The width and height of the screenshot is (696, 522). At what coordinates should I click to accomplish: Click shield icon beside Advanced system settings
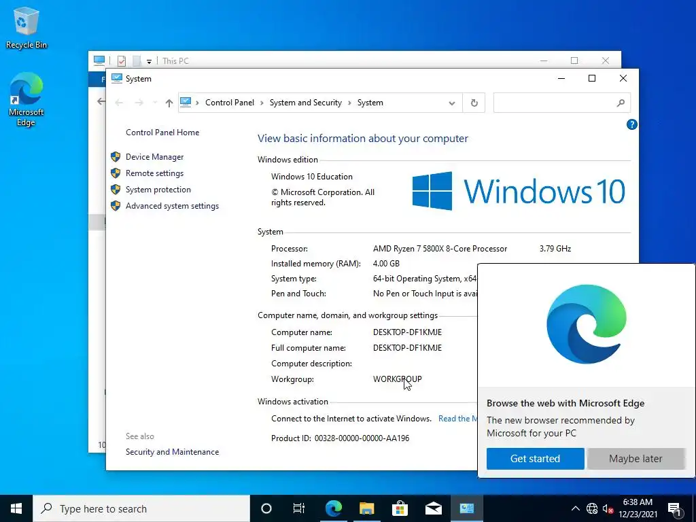[116, 206]
